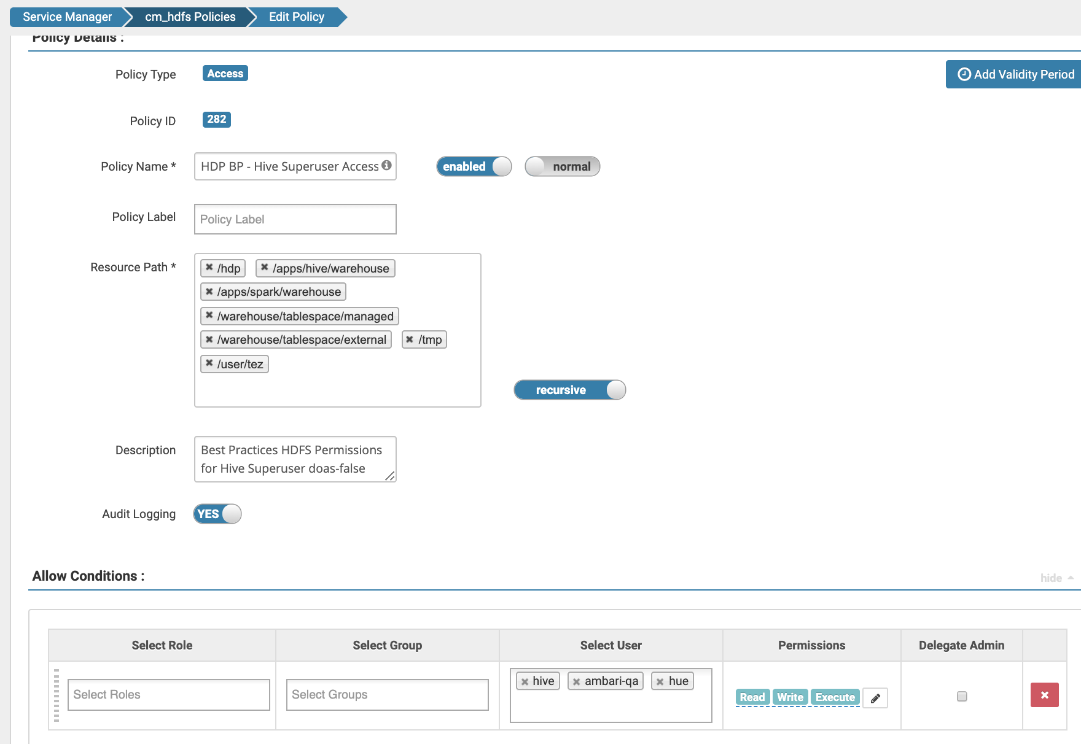The width and height of the screenshot is (1081, 744).
Task: Toggle the enabled policy switch
Action: [x=474, y=166]
